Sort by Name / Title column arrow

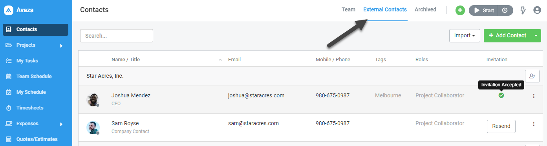(x=220, y=60)
